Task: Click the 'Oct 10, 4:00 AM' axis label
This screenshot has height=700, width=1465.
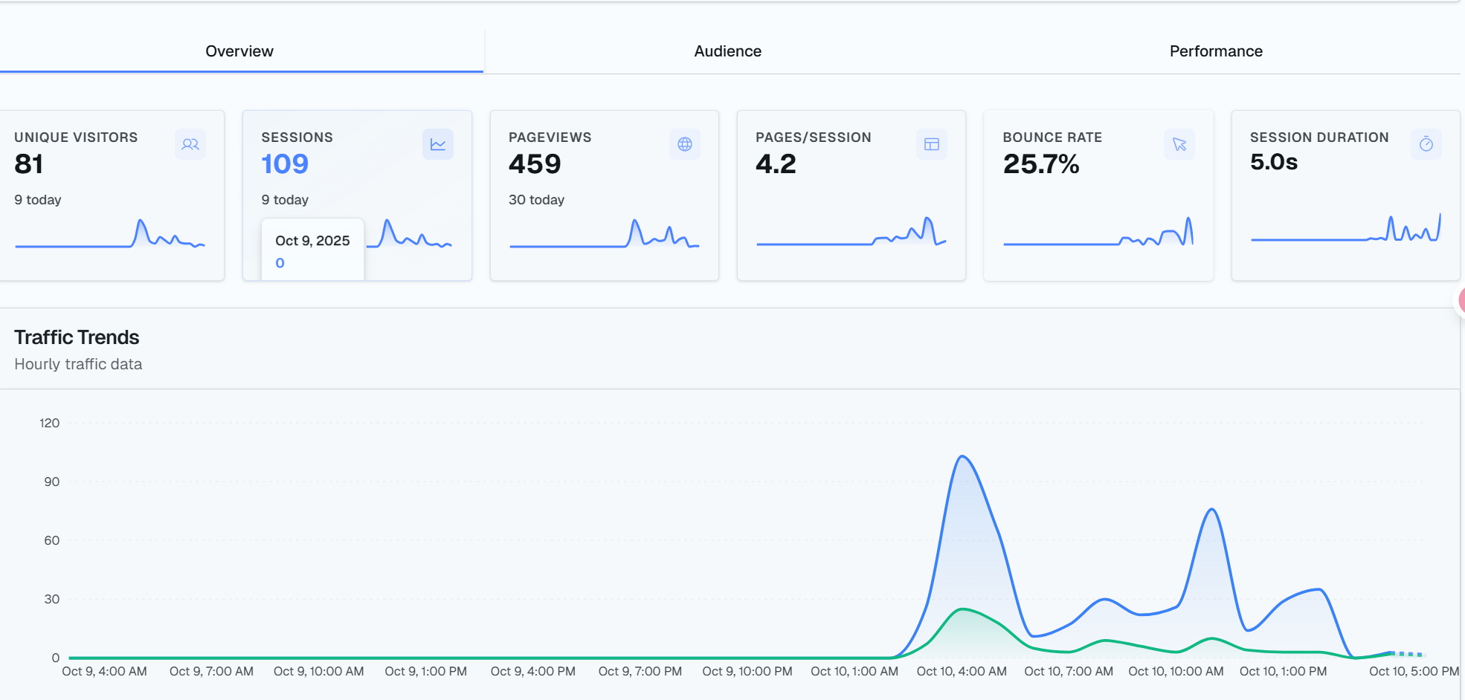Action: (962, 672)
